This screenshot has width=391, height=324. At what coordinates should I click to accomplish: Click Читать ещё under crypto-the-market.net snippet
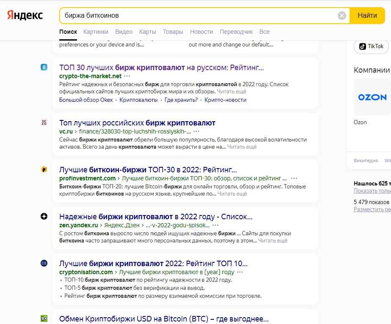(x=231, y=92)
